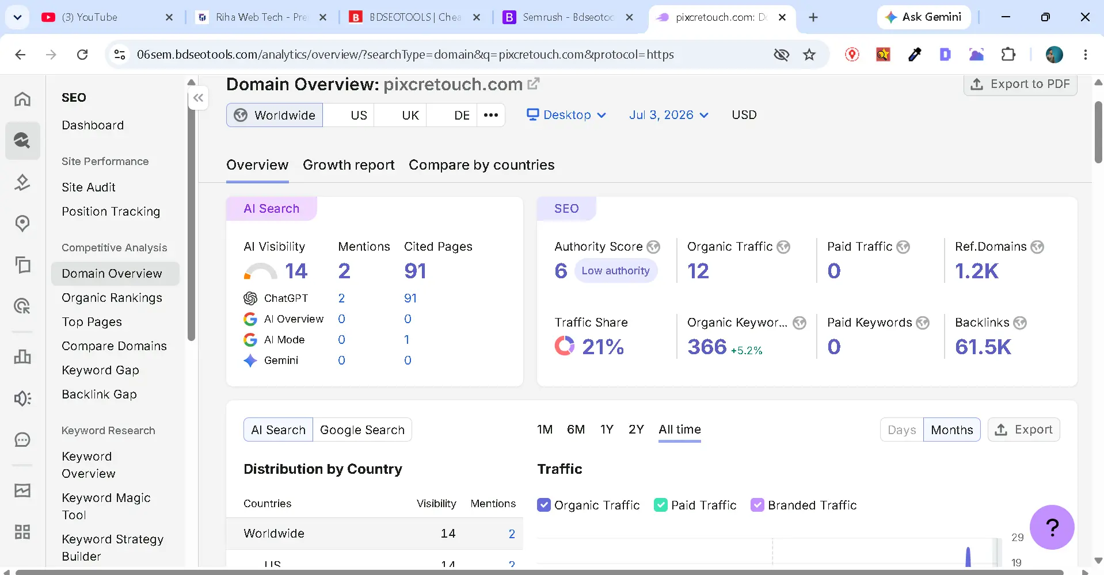Open Site Audit in sidebar

pyautogui.click(x=89, y=187)
